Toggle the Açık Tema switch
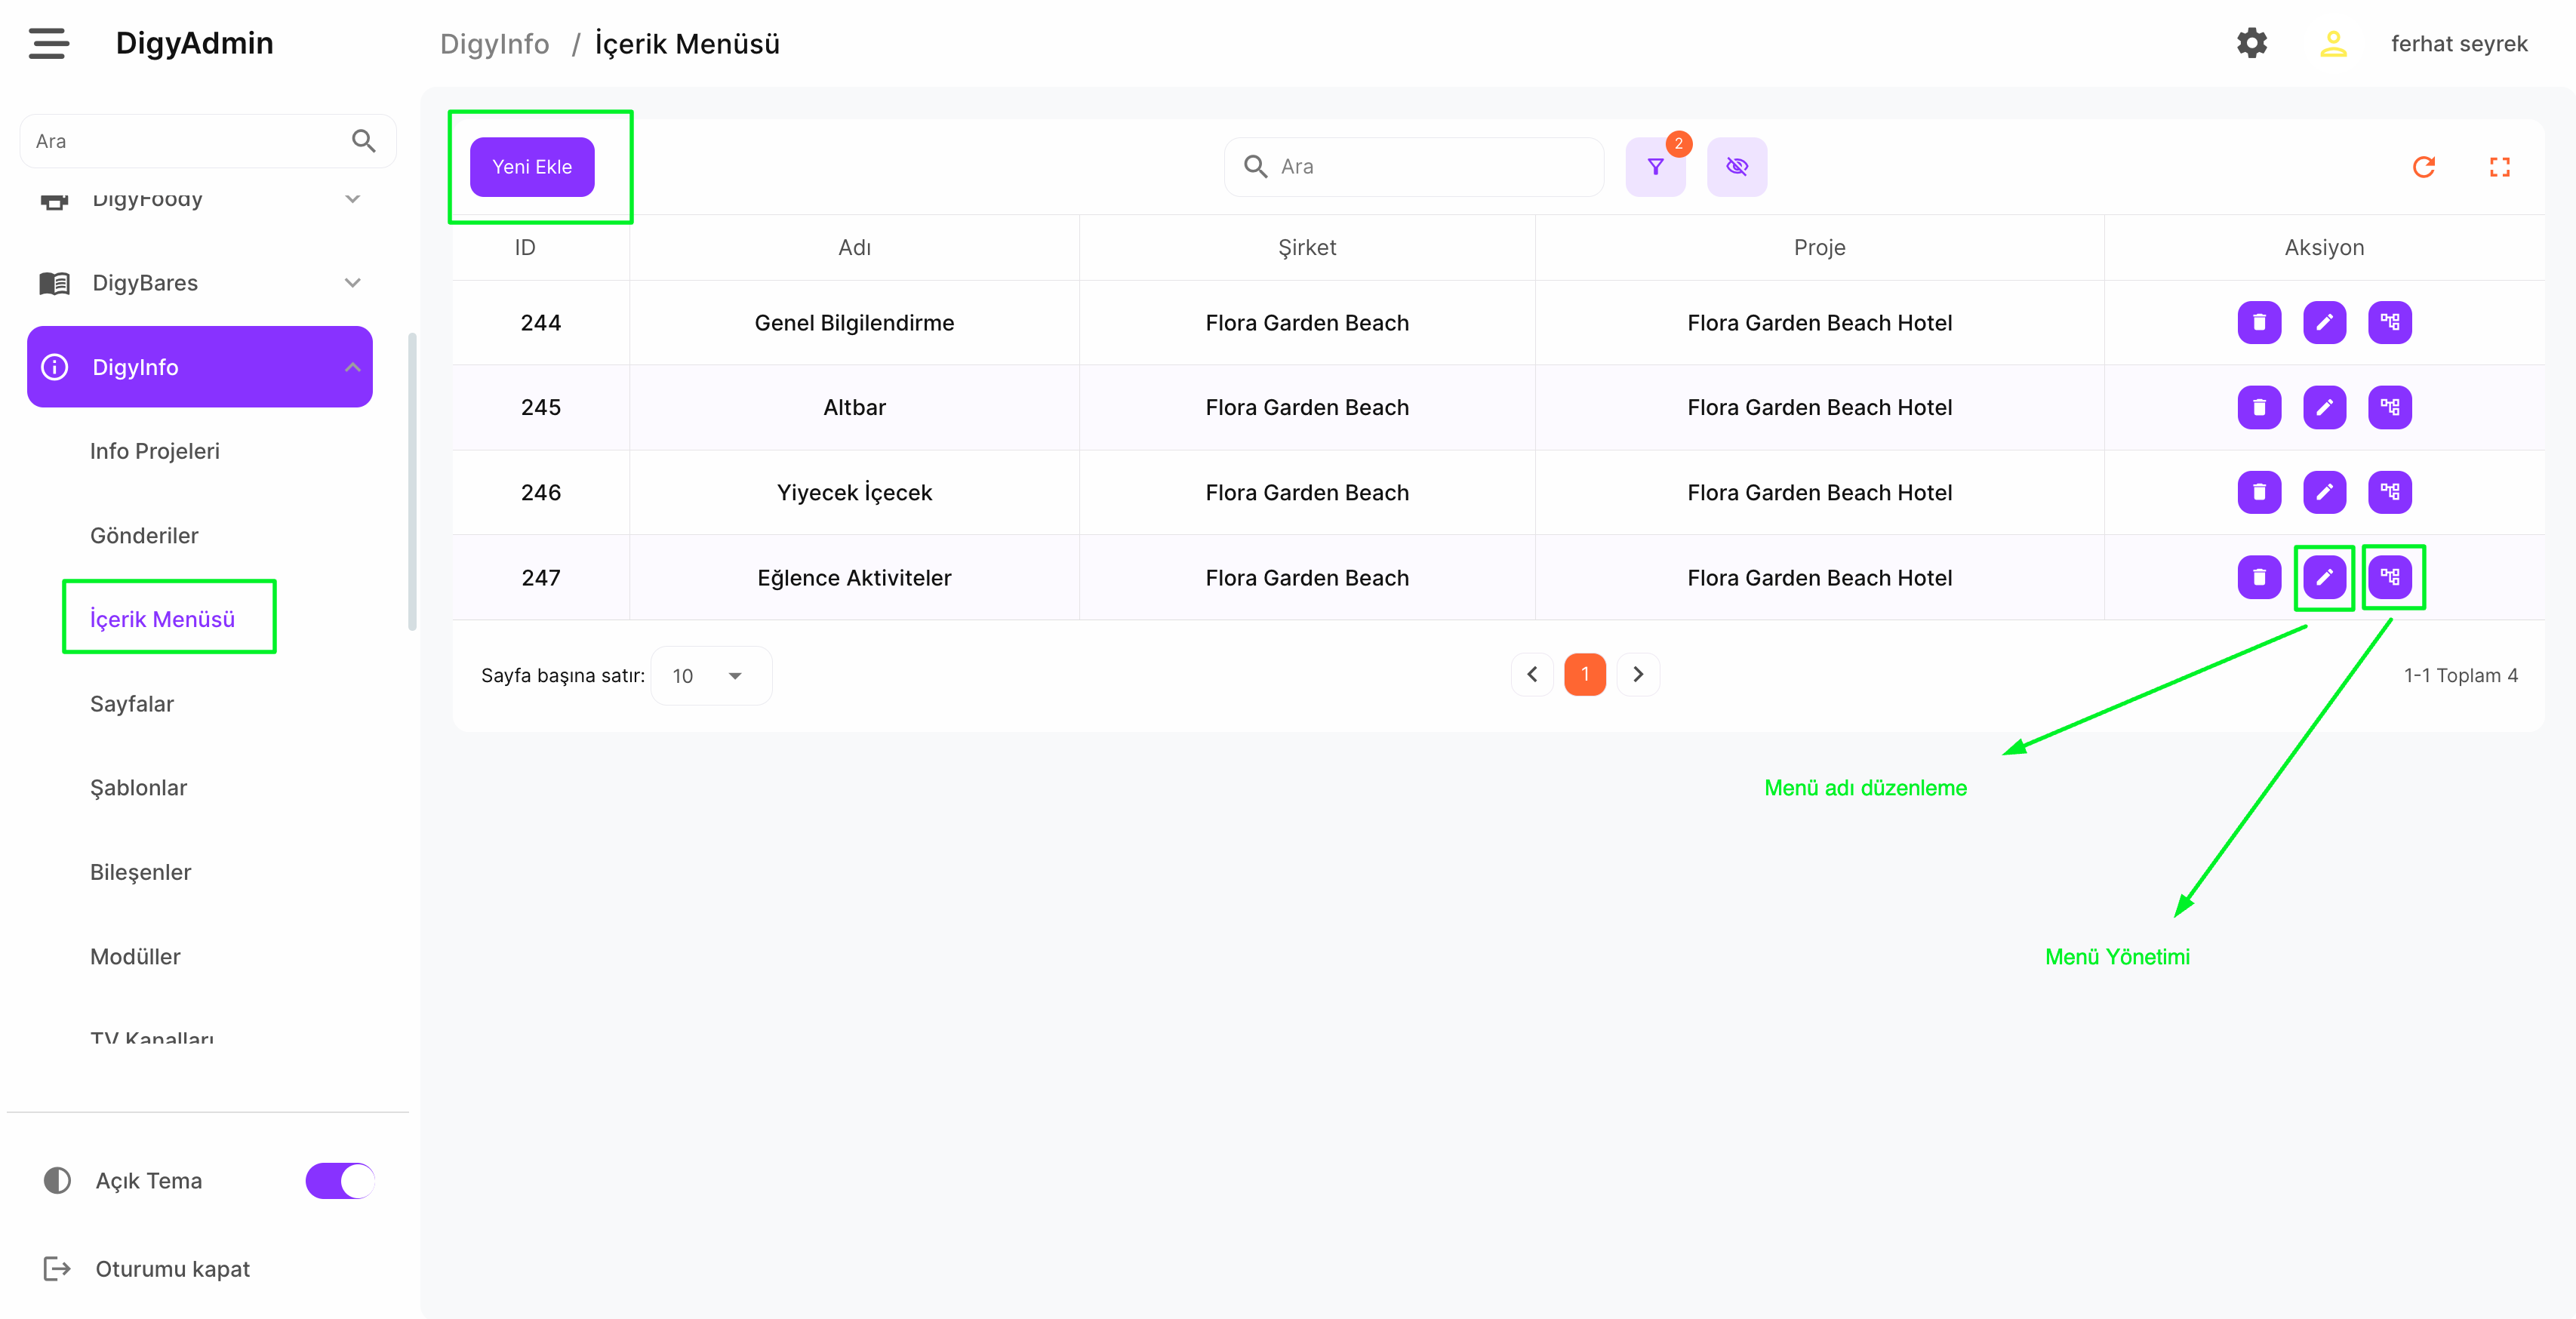 [x=340, y=1180]
